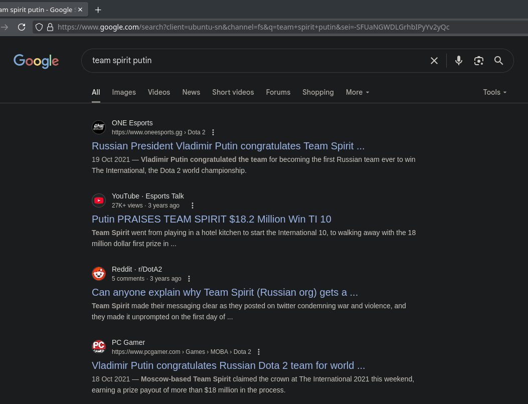
Task: Click the 'YouTube · Esports Talk' source name
Action: [x=148, y=196]
